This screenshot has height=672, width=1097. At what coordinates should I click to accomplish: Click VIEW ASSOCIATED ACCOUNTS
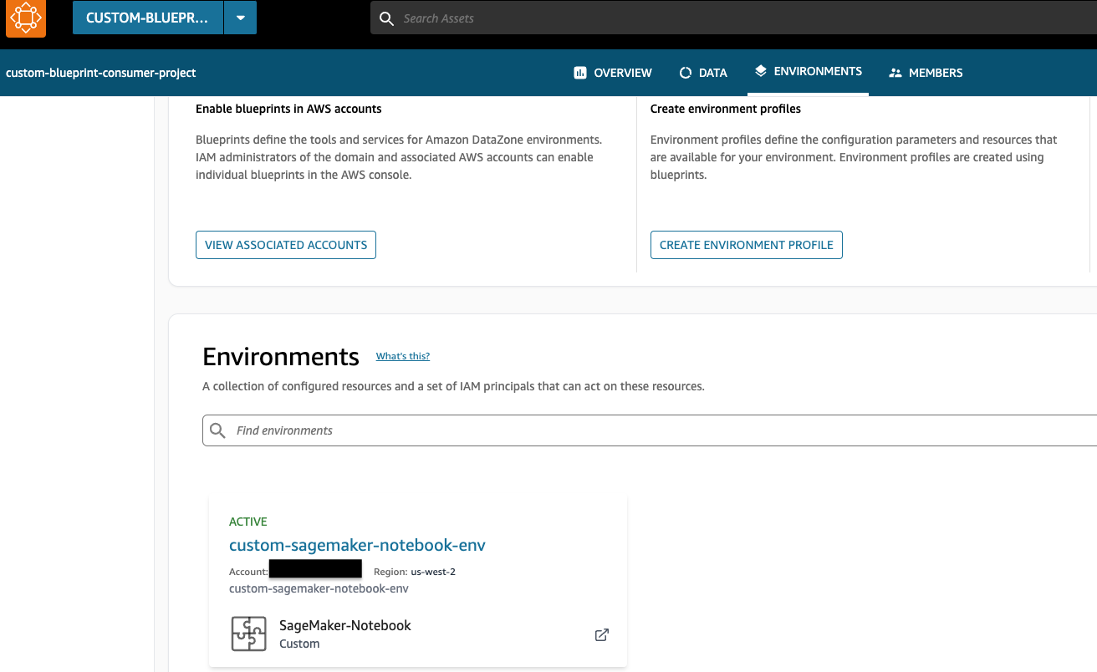click(x=285, y=244)
